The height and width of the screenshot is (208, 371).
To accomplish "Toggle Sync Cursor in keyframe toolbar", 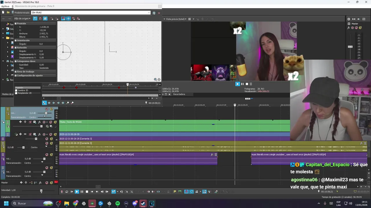I will click(x=44, y=103).
